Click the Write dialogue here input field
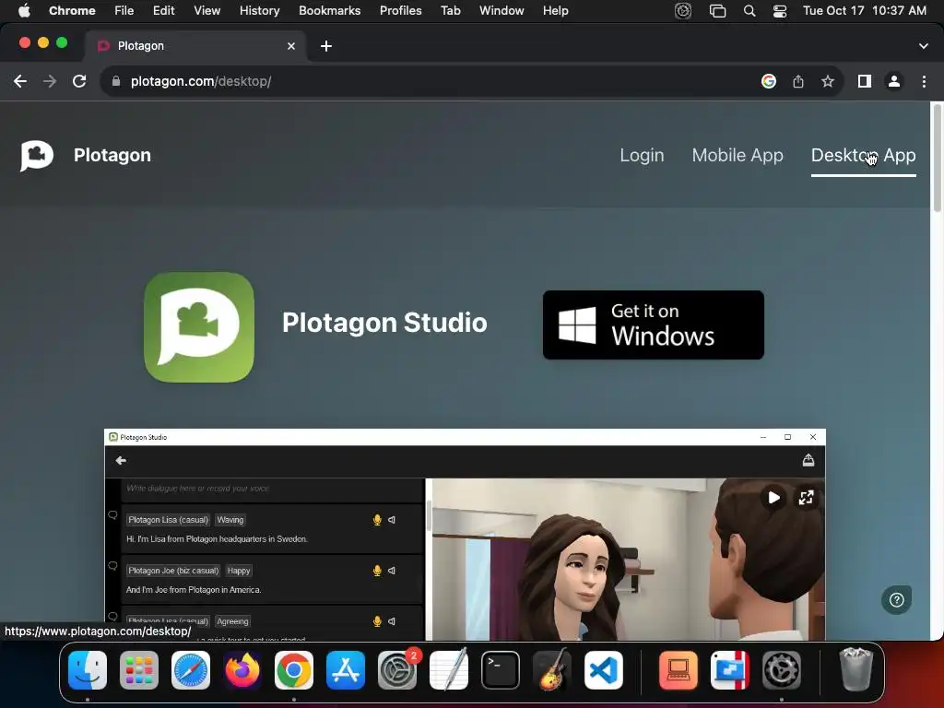Screen dimensions: 944x708 coord(274,489)
